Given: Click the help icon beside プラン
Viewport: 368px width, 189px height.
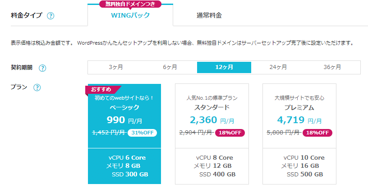Looking at the screenshot, I should click(x=37, y=88).
